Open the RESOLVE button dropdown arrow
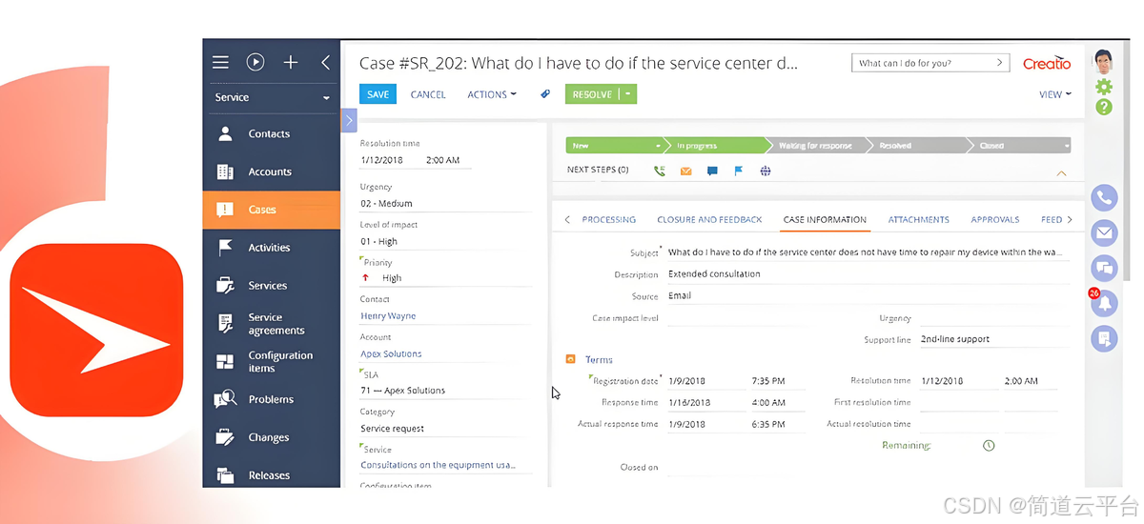Viewport: 1144px width, 524px height. click(629, 94)
